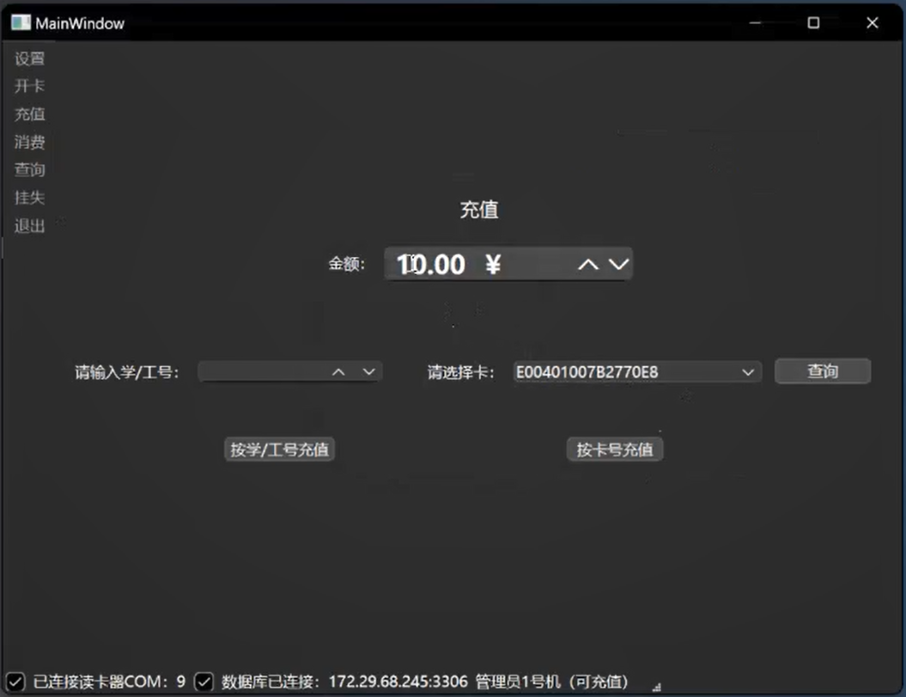Click the 按学/工号充值 button
The width and height of the screenshot is (906, 697).
279,449
